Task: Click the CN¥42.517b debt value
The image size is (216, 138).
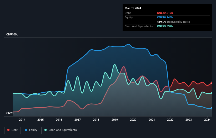Action: pos(165,13)
